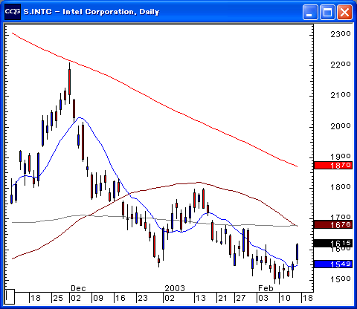Viewport: 357px width, 309px height.
Task: Minimize the Intel chart window
Action: 310,12
